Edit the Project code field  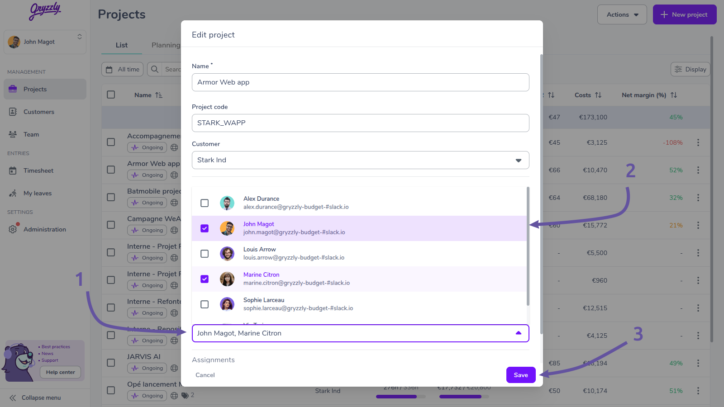click(x=361, y=123)
